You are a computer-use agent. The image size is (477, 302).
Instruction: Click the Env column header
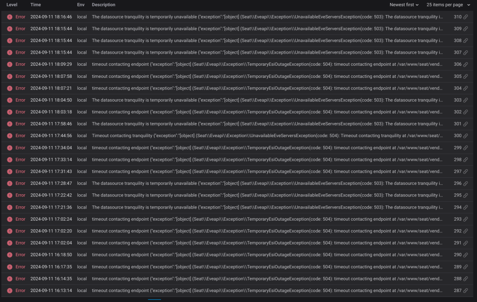81,5
